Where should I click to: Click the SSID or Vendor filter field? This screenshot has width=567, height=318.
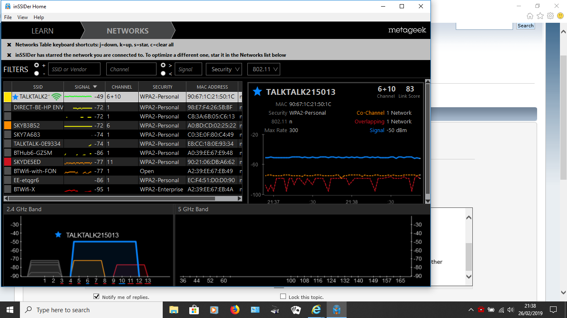(74, 69)
